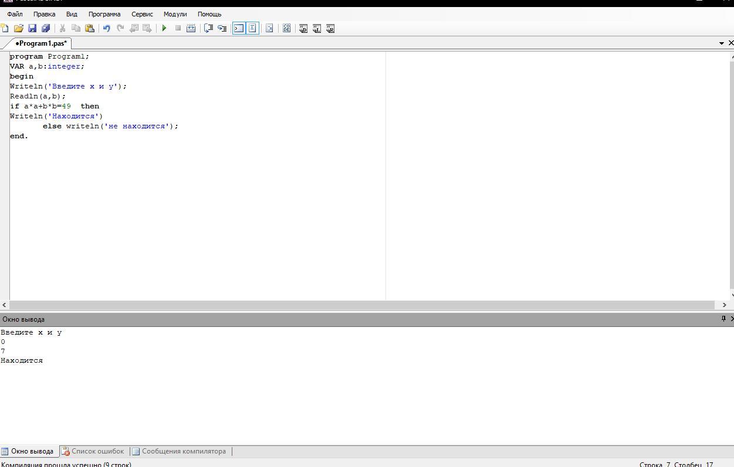This screenshot has width=734, height=467.
Task: Toggle the output window button
Action: pyautogui.click(x=239, y=28)
